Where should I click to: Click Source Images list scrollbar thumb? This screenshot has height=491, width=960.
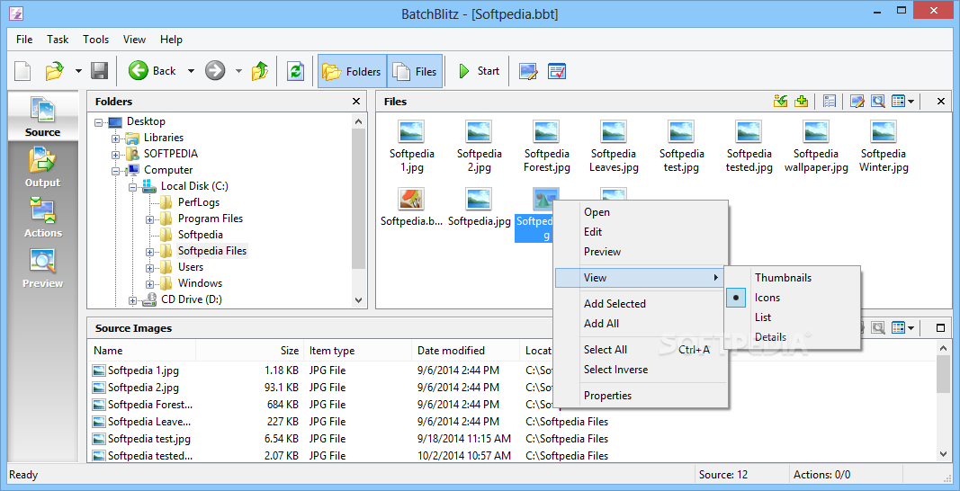944,374
